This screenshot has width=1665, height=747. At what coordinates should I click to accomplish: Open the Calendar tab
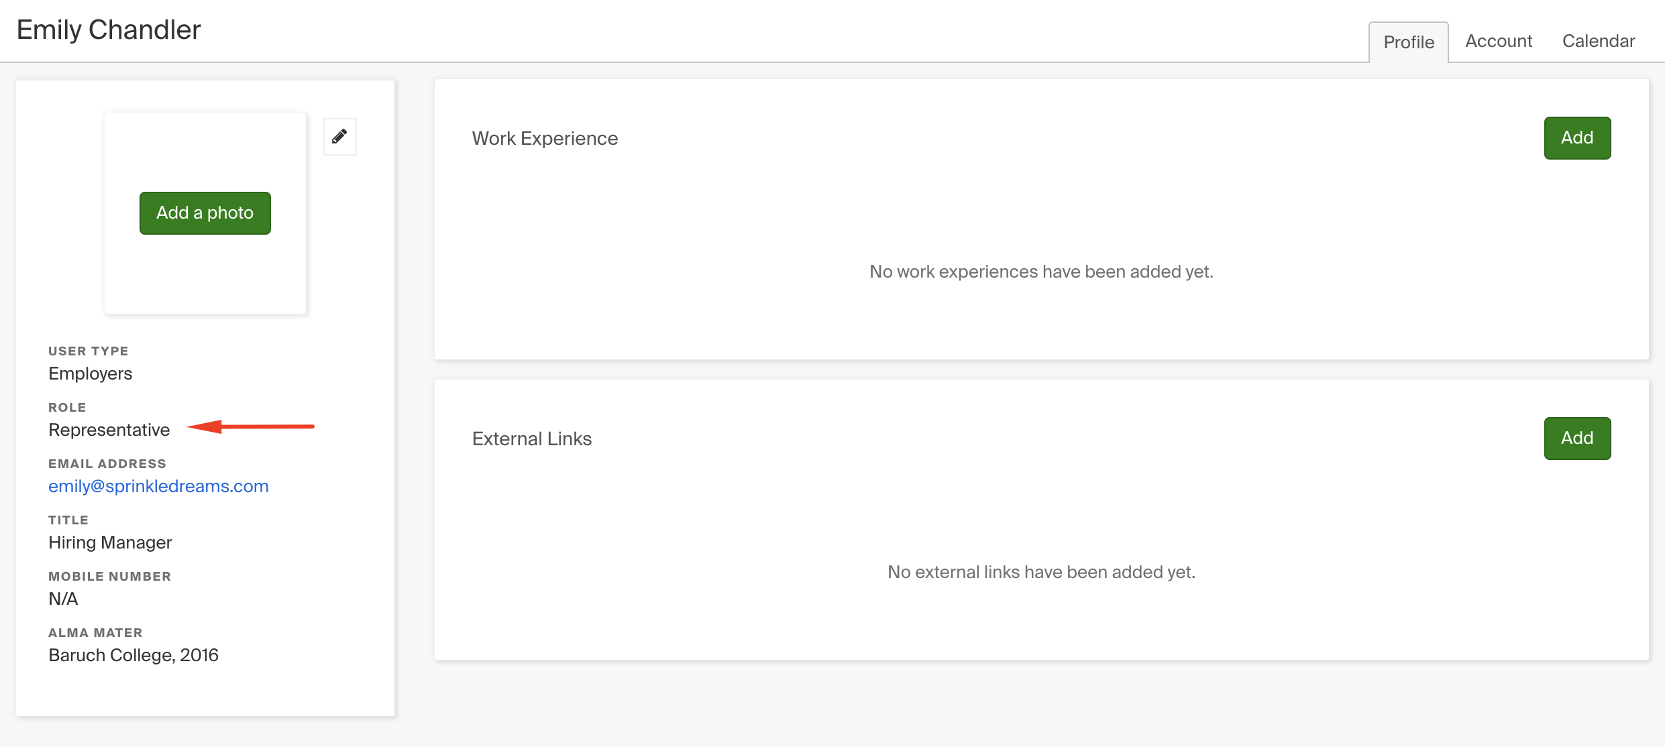[1599, 42]
